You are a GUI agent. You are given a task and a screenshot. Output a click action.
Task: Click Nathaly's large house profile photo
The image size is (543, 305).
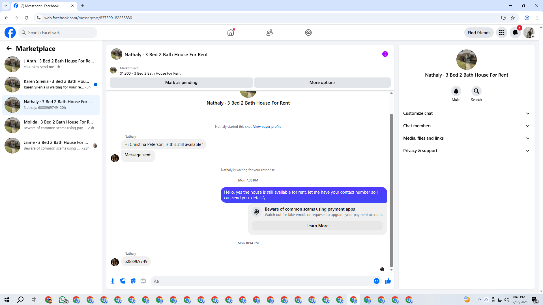coord(467,60)
